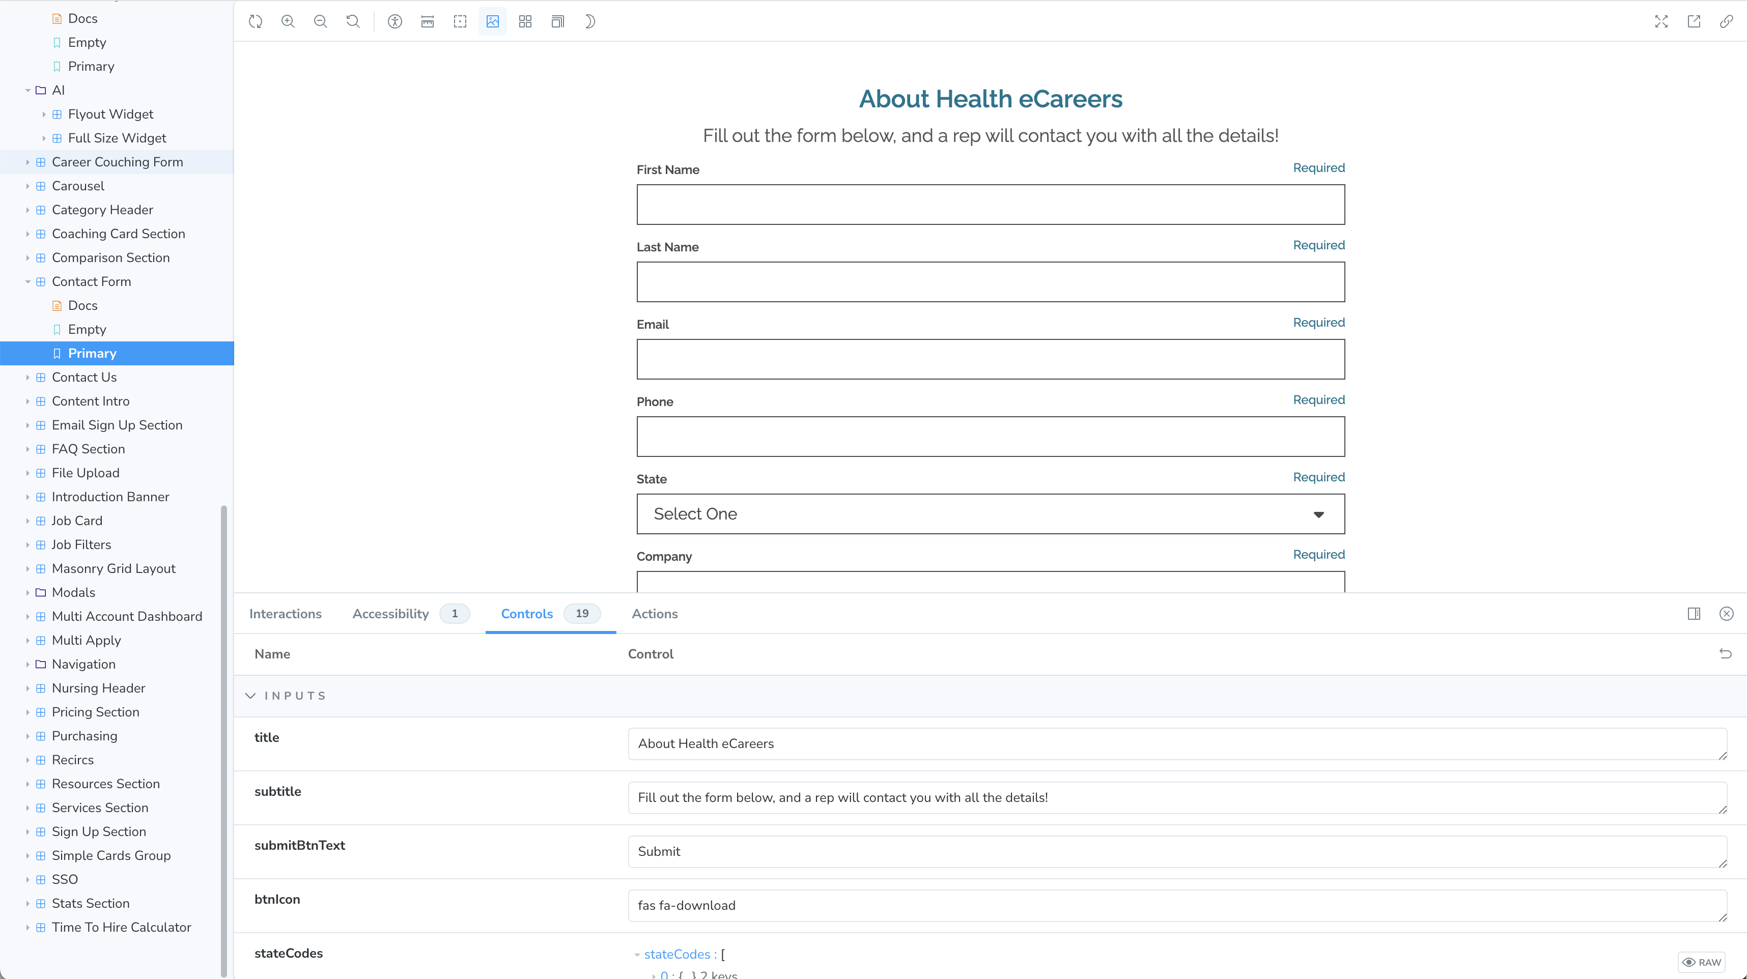Open the State Select One dropdown

tap(990, 514)
